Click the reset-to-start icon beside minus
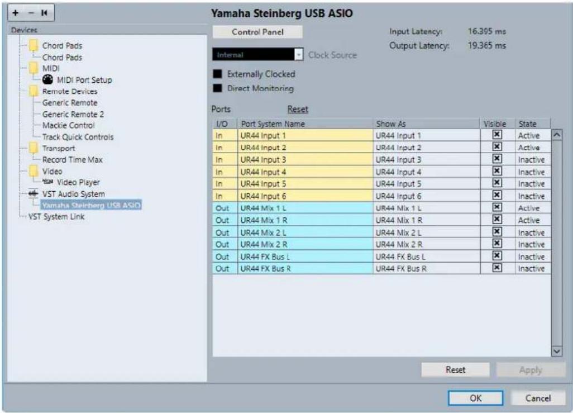573x413 pixels. 44,13
